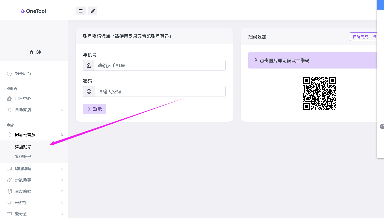The height and width of the screenshot is (218, 384).
Task: Select 管理账号 submenu item
Action: [x=23, y=157]
